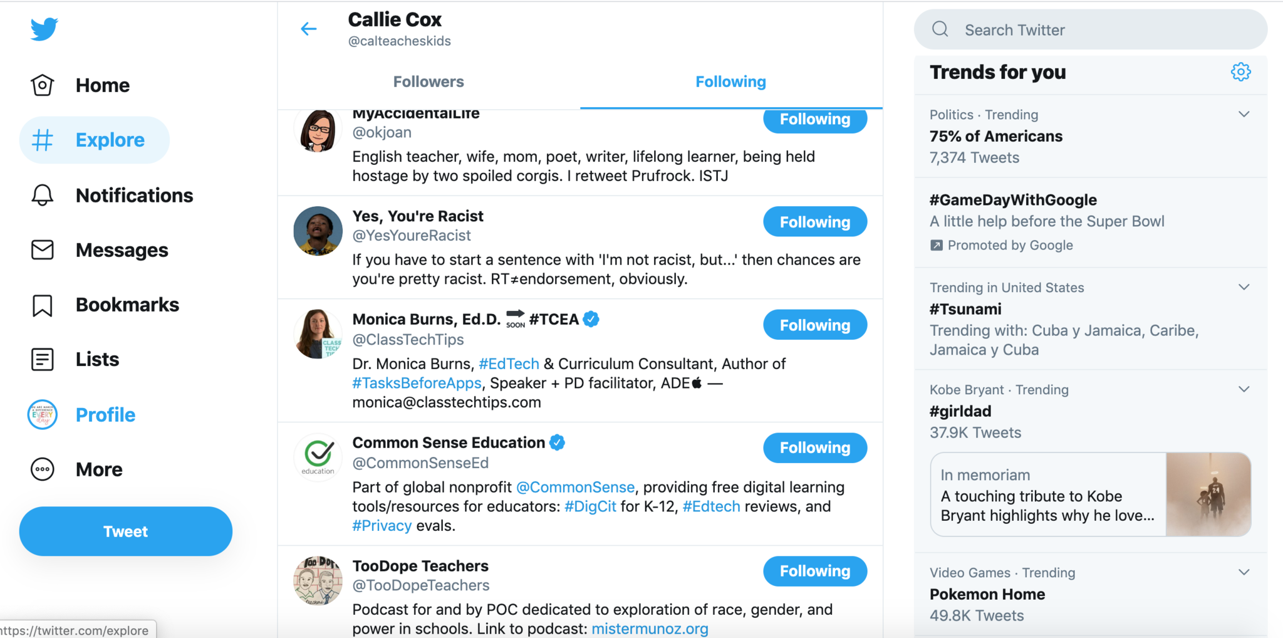Open chevron menu for #girldad trend
The height and width of the screenshot is (638, 1283).
tap(1244, 389)
